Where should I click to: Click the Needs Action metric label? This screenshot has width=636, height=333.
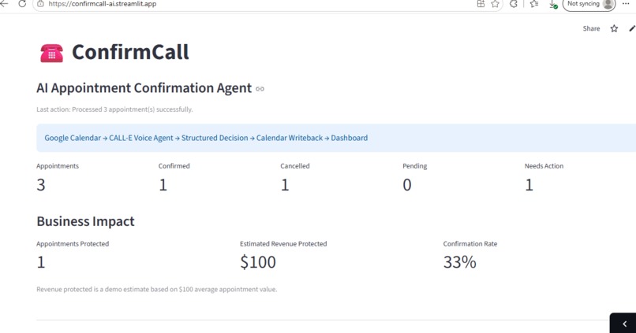coord(544,166)
